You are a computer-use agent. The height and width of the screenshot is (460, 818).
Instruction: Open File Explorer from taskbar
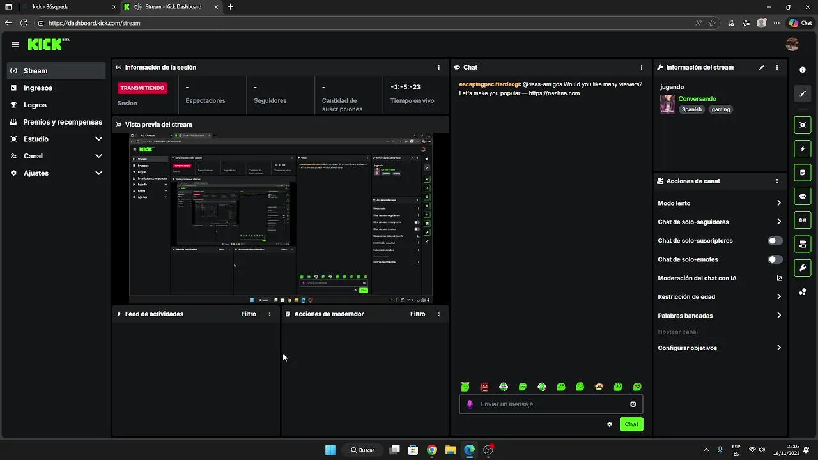pos(451,450)
